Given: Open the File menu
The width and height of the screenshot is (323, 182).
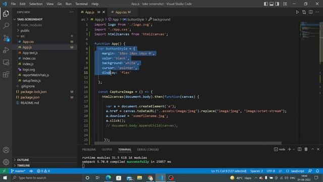Looking at the screenshot, I should click(13, 4).
